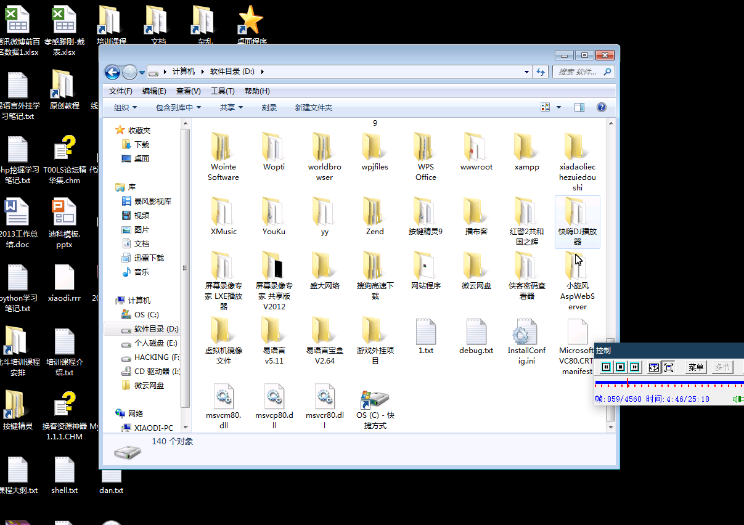Screen dimensions: 744x525
Task: Toggle the fit-to-window icon in 控制 panel
Action: click(x=654, y=367)
